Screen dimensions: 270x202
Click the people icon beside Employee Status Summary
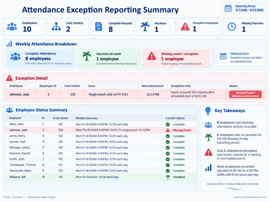pos(9,110)
